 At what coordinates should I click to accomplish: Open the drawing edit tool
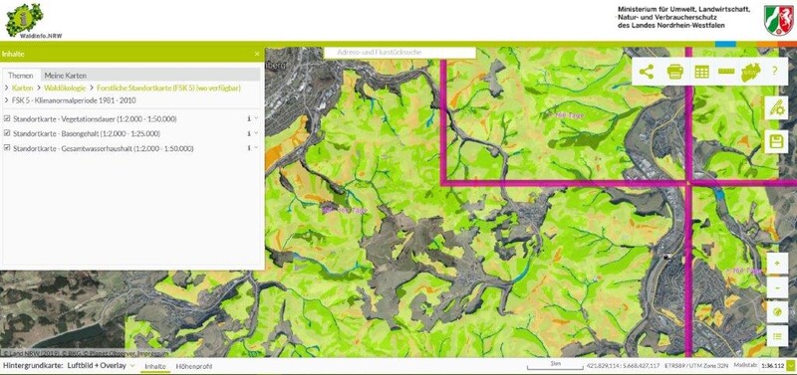(x=776, y=108)
